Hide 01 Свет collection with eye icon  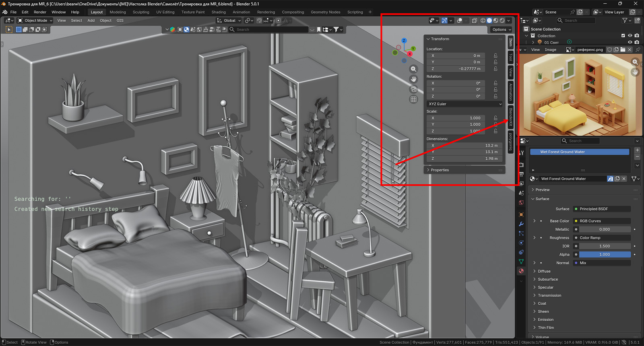(630, 42)
